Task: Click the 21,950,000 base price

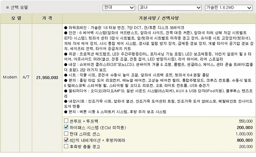Action: click(47, 77)
